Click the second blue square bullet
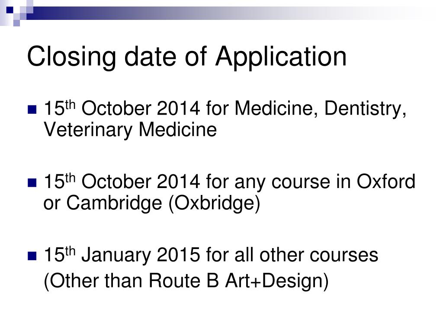Screen dimensions: 443x332 point(32,183)
